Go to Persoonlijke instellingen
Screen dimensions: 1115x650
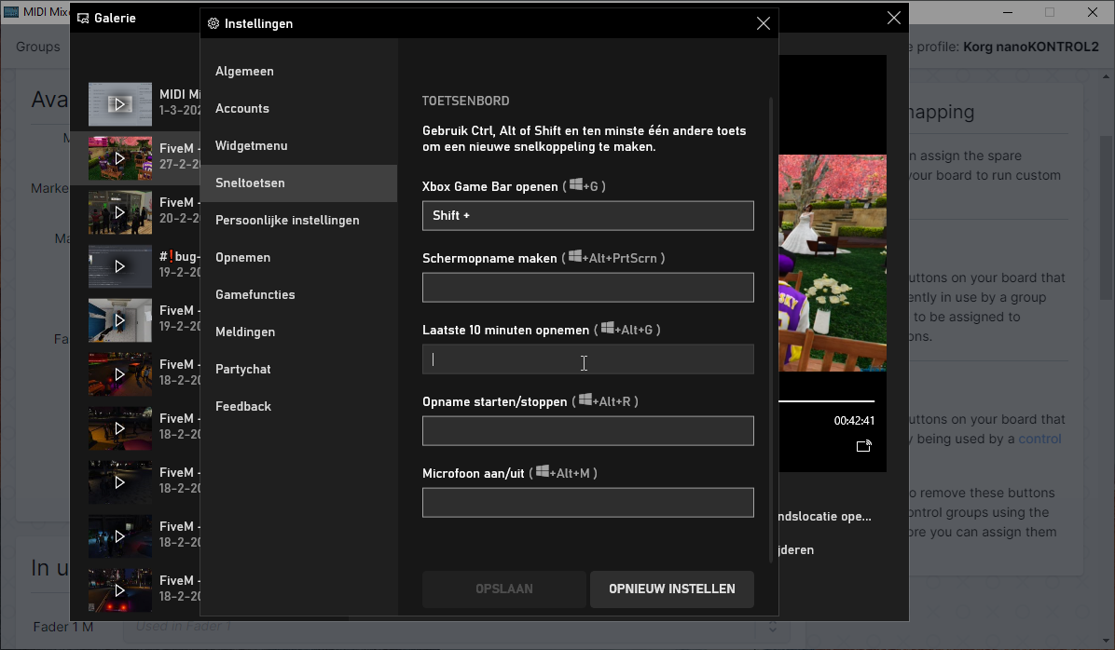287,221
